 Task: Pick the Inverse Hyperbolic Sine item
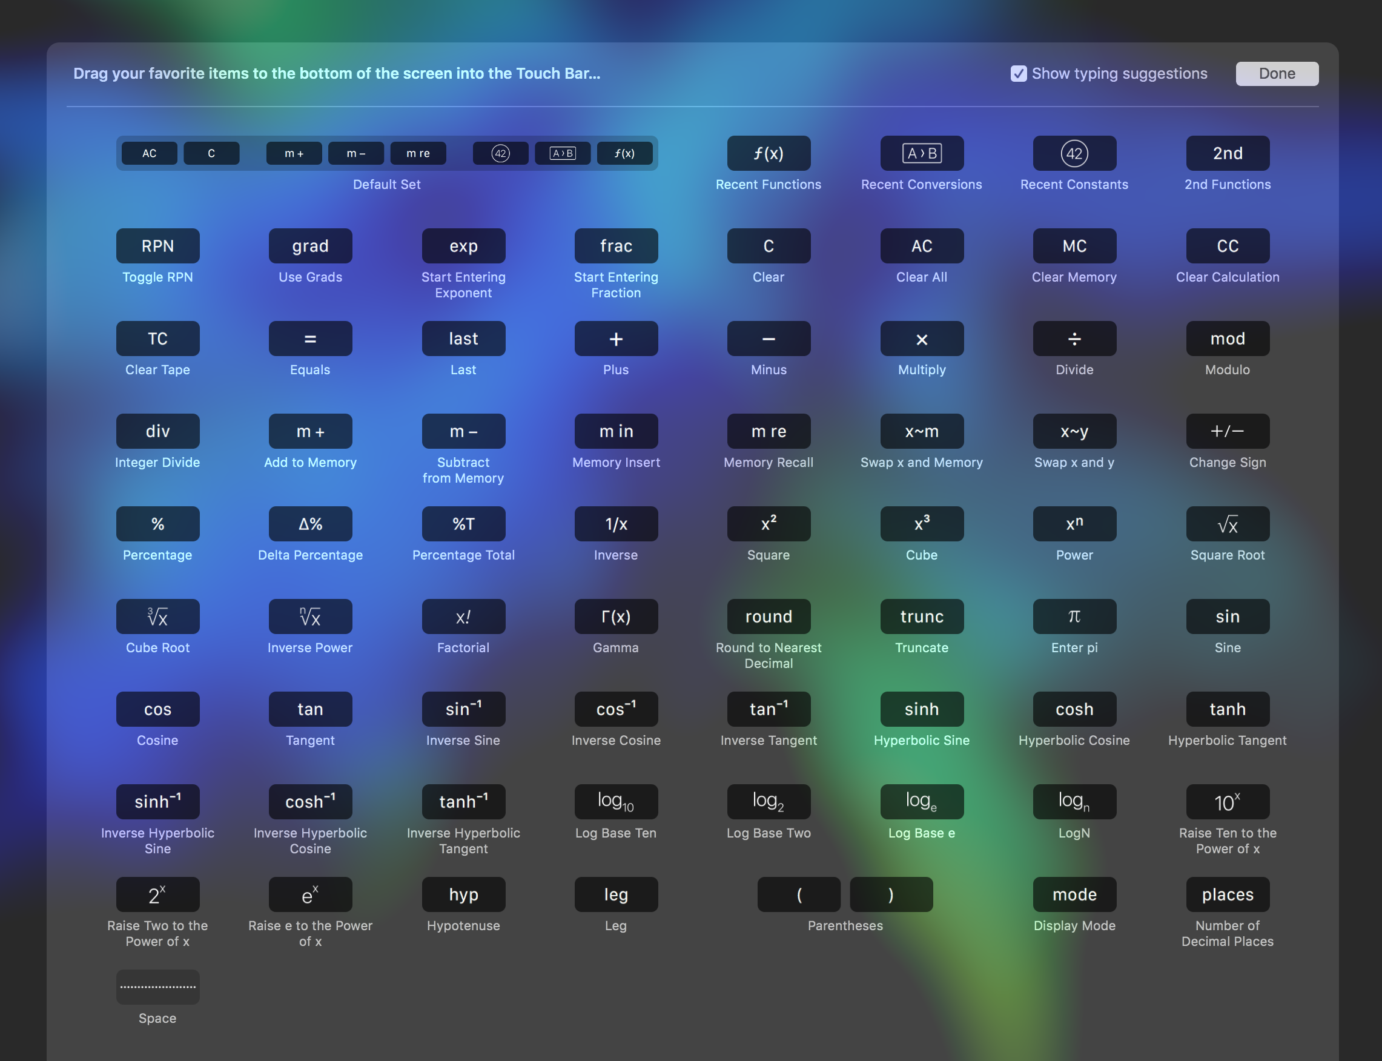(157, 802)
